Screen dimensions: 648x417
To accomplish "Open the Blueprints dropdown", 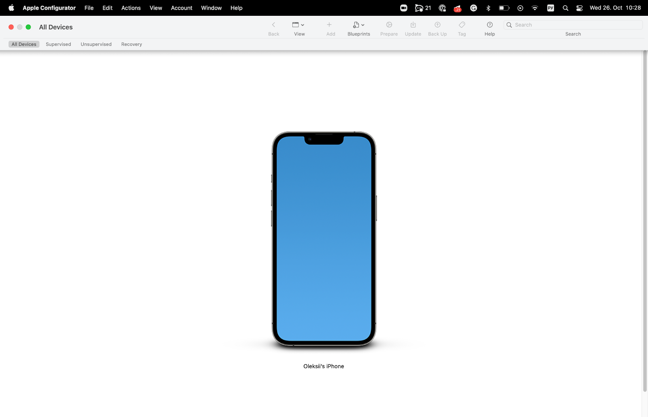I will pyautogui.click(x=358, y=25).
